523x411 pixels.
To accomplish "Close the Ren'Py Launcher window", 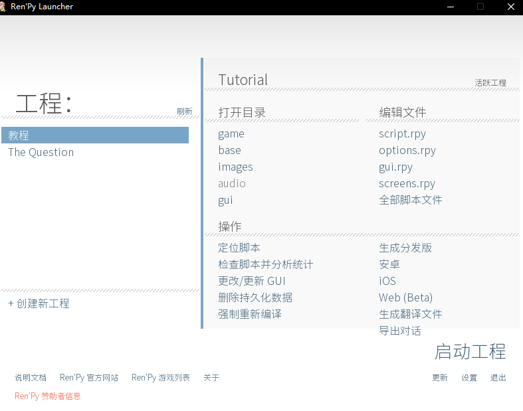I will [510, 7].
